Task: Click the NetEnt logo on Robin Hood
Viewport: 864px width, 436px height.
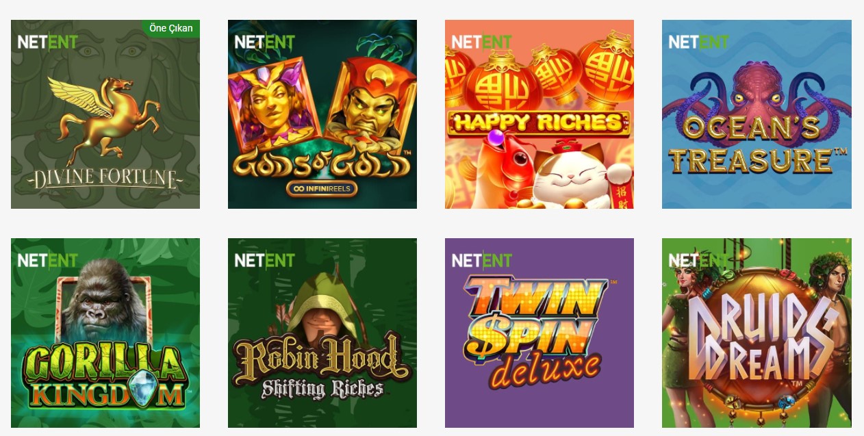Action: [x=265, y=260]
